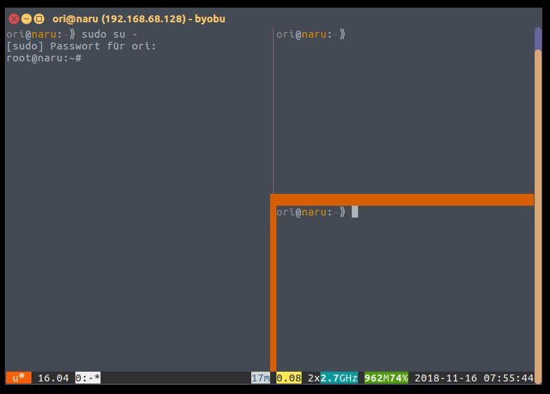Focus the top-right pane prompt
The width and height of the screenshot is (550, 394).
click(311, 34)
